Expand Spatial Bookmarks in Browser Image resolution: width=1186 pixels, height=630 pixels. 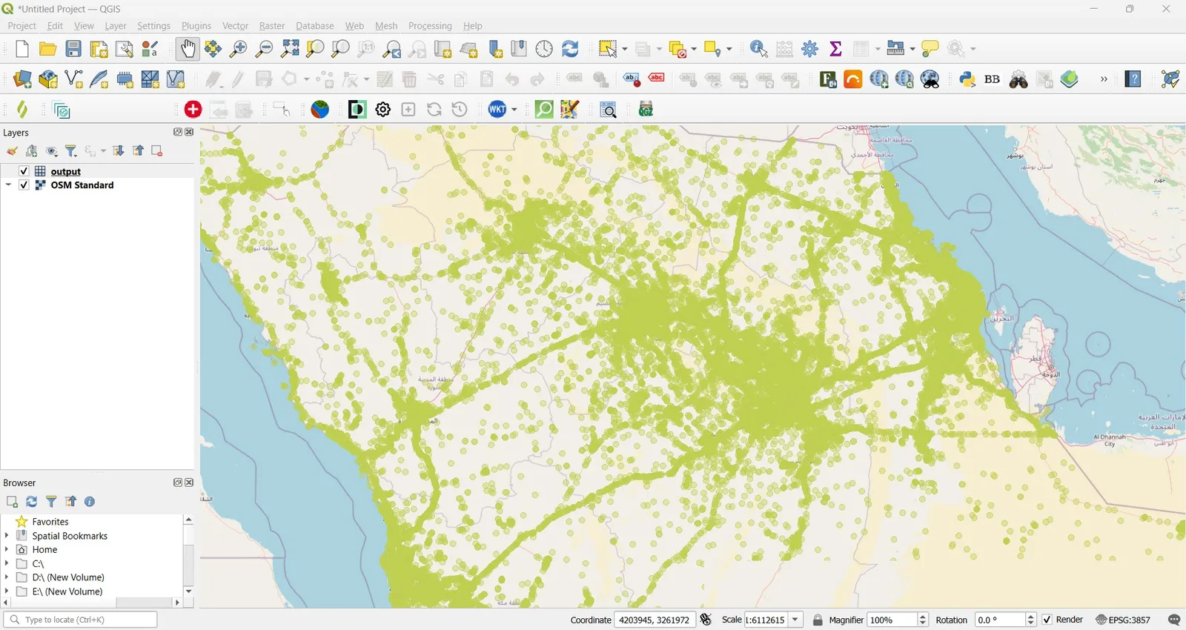(7, 536)
